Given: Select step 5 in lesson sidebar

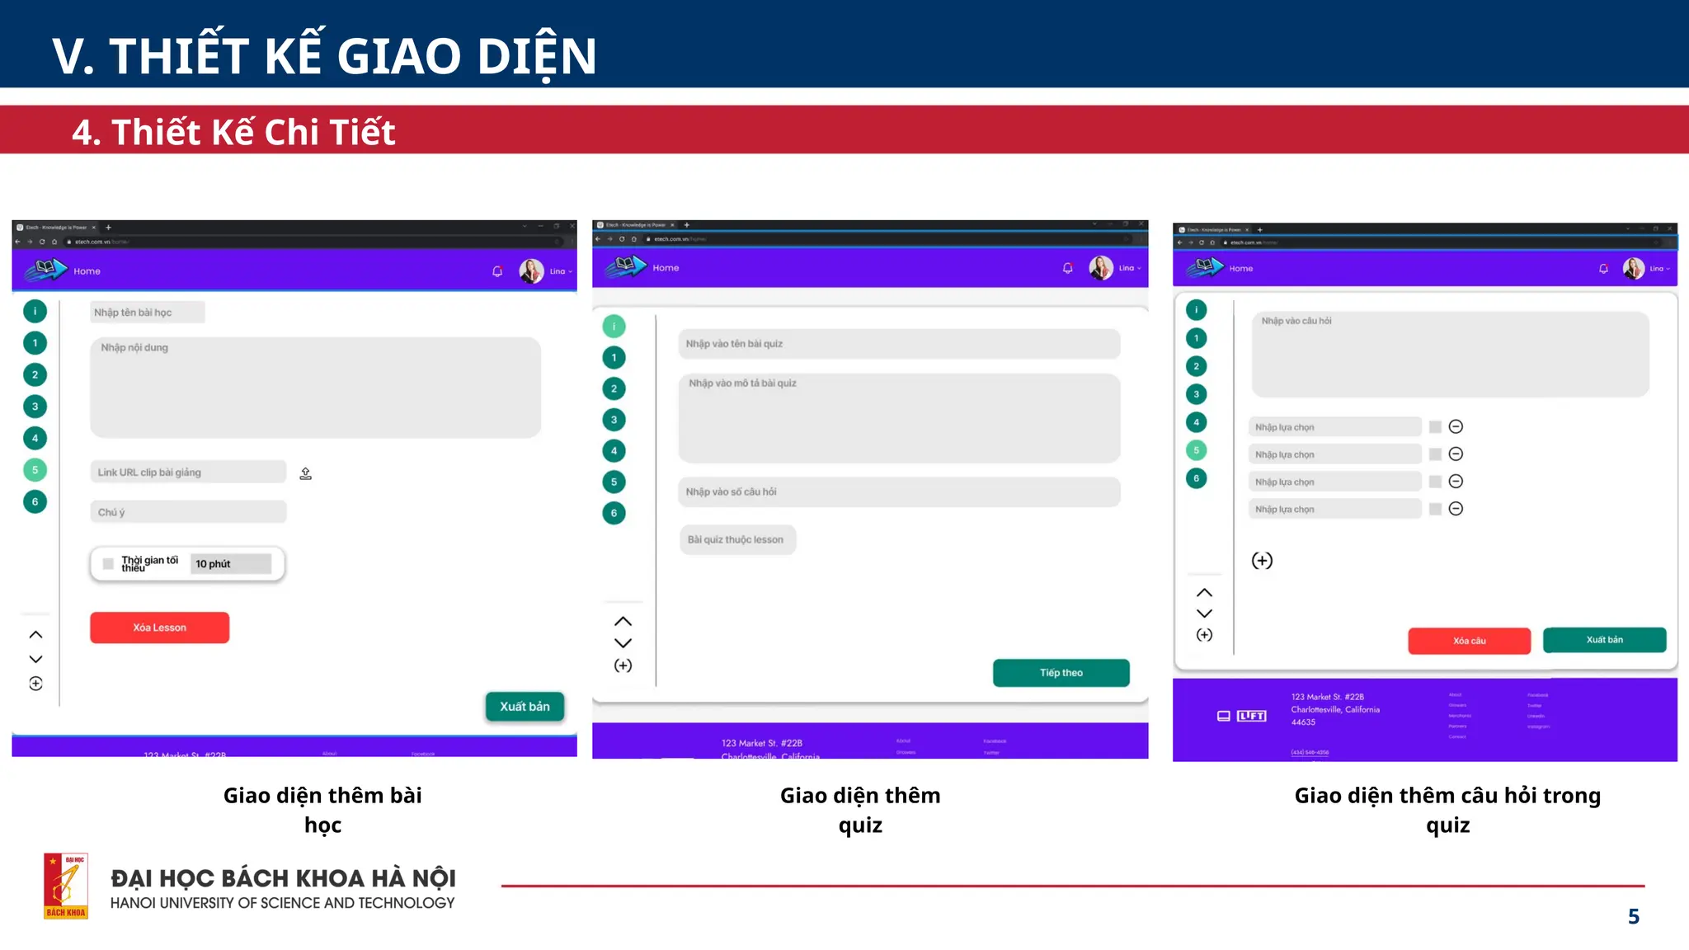Looking at the screenshot, I should (x=35, y=470).
